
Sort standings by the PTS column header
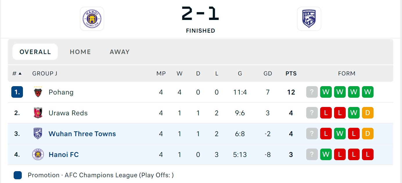tap(291, 73)
